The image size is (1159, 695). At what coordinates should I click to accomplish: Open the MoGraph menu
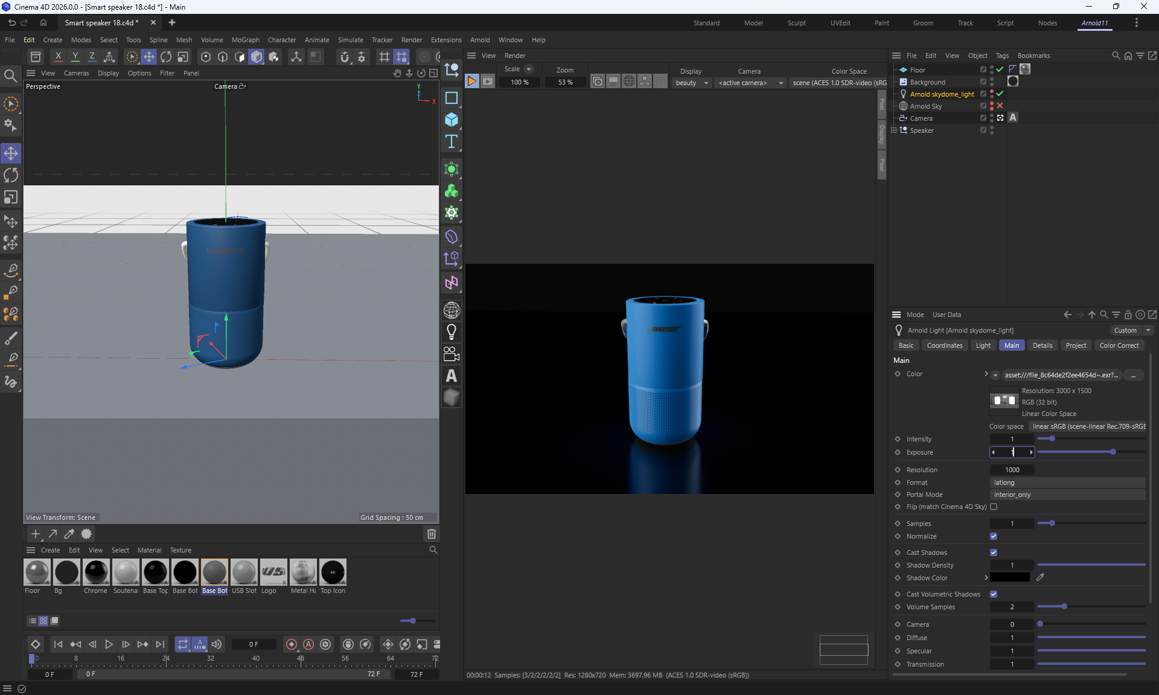245,40
